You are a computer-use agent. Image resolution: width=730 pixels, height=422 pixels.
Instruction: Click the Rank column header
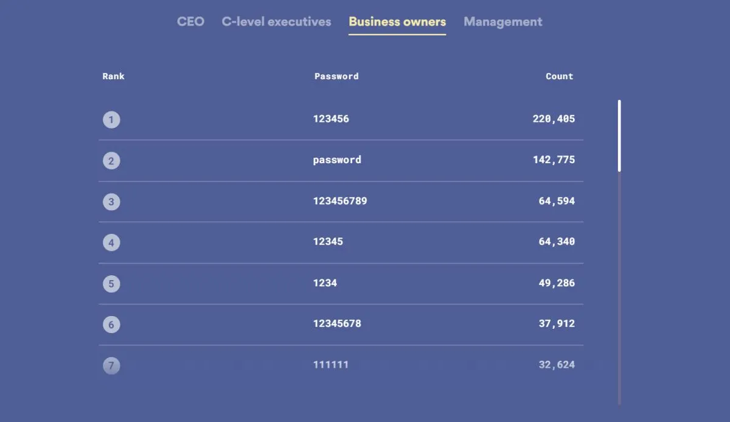[113, 76]
